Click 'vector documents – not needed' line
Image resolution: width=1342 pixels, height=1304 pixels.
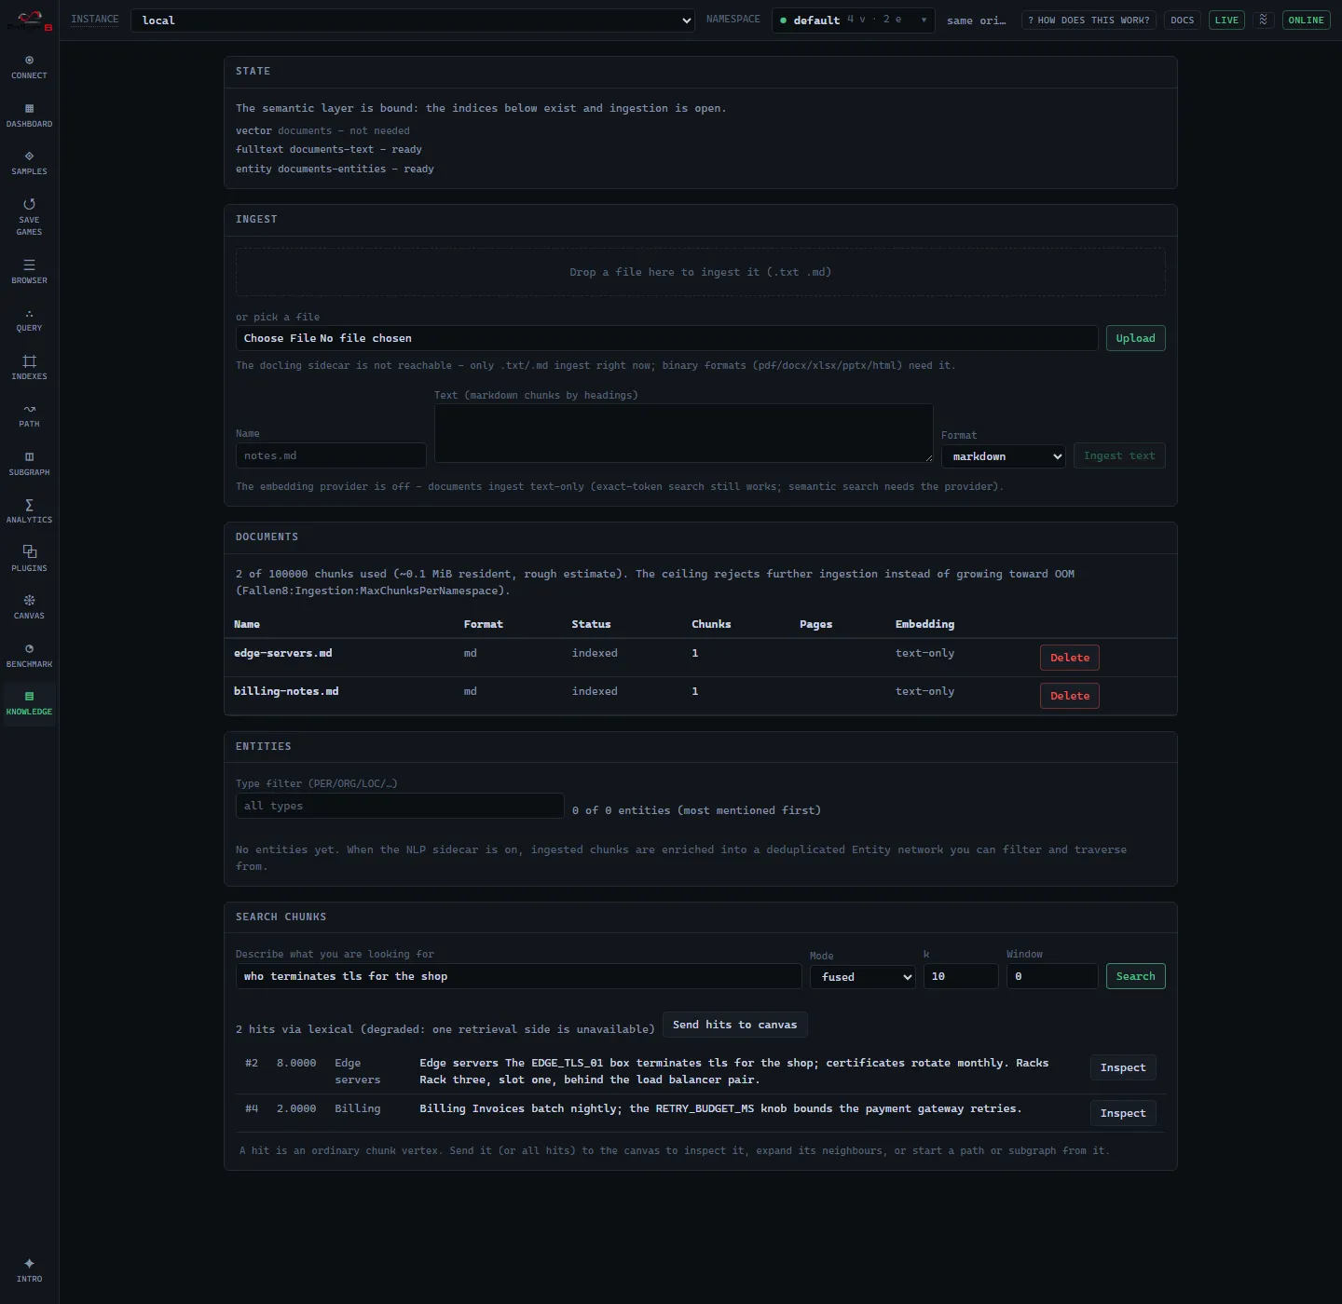coord(322,130)
